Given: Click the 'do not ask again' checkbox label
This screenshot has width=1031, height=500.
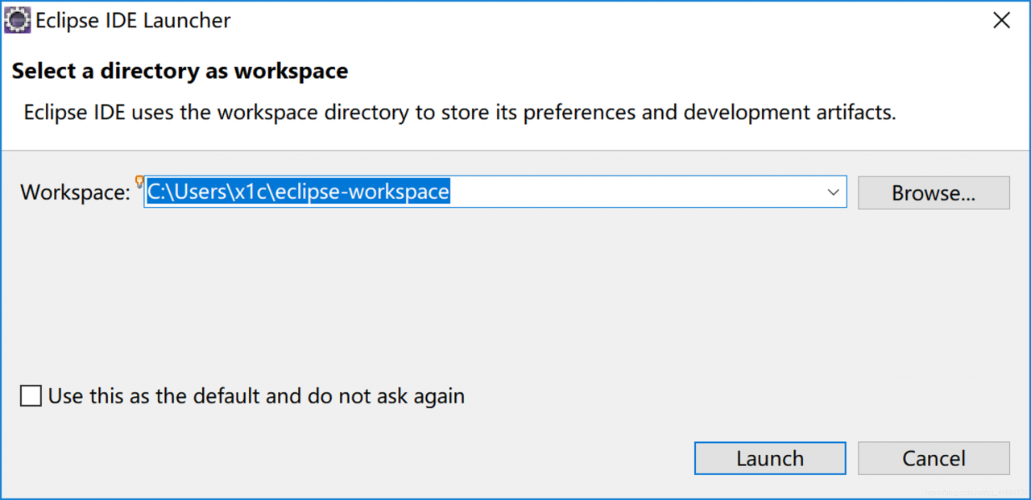Looking at the screenshot, I should click(256, 396).
